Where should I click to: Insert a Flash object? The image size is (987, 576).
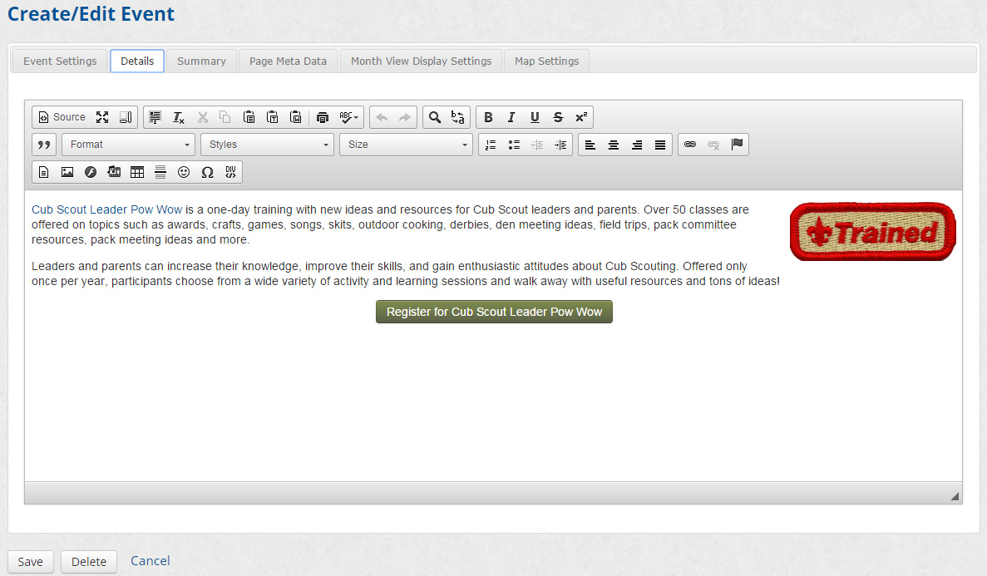pos(91,172)
